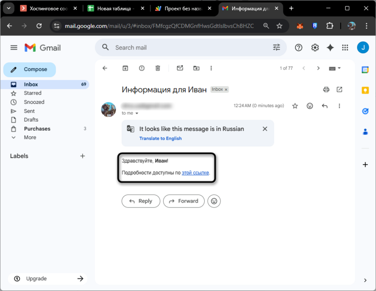Archive the open email
Screen dimensions: 376x291
[x=125, y=68]
